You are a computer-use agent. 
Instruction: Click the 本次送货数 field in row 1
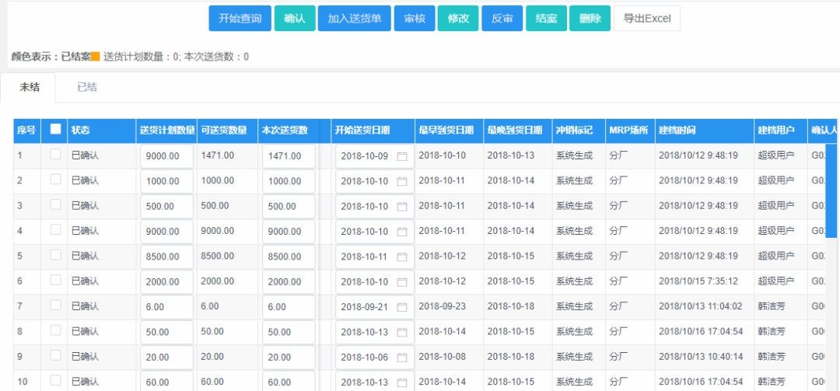(288, 156)
